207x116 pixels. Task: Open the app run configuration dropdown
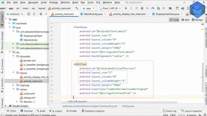[88, 8]
